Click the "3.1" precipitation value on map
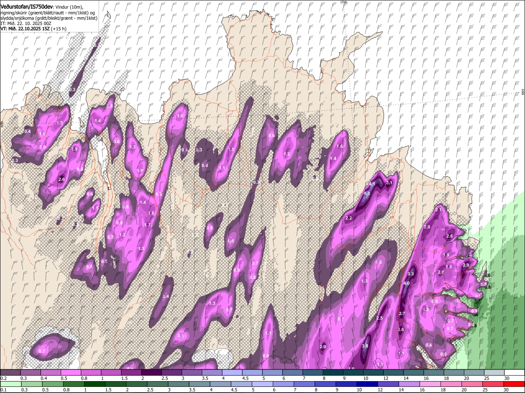 click(x=390, y=183)
